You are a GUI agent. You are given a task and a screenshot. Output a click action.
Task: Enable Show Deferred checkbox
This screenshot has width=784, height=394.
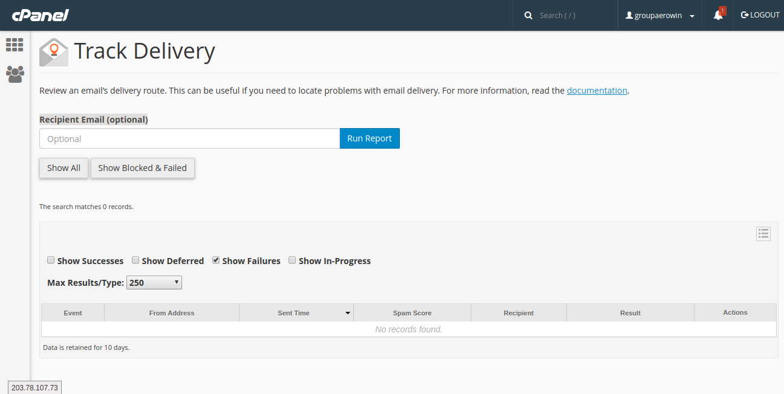(136, 260)
